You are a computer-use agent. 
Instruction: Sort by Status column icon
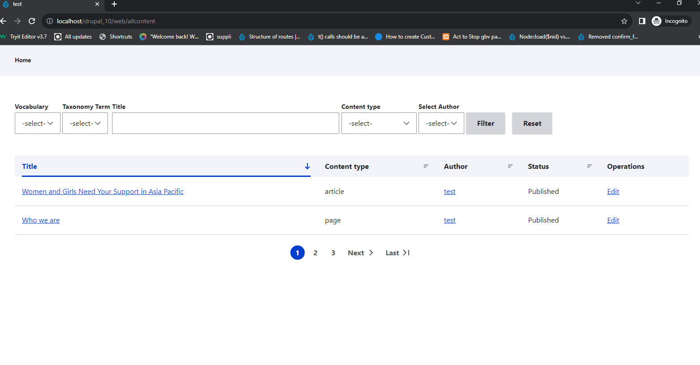pyautogui.click(x=589, y=166)
